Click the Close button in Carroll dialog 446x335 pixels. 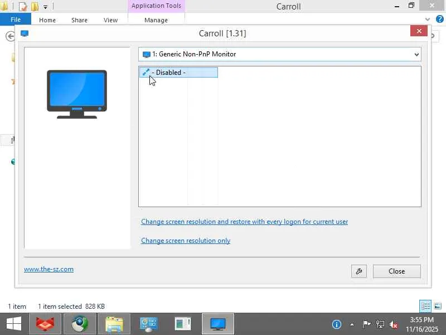[x=397, y=271]
